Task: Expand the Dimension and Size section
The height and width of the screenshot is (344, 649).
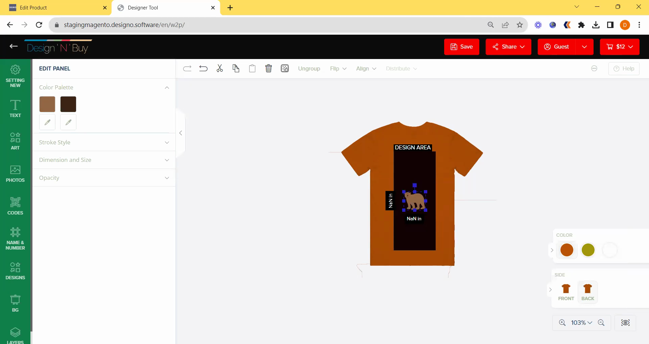Action: pos(104,160)
